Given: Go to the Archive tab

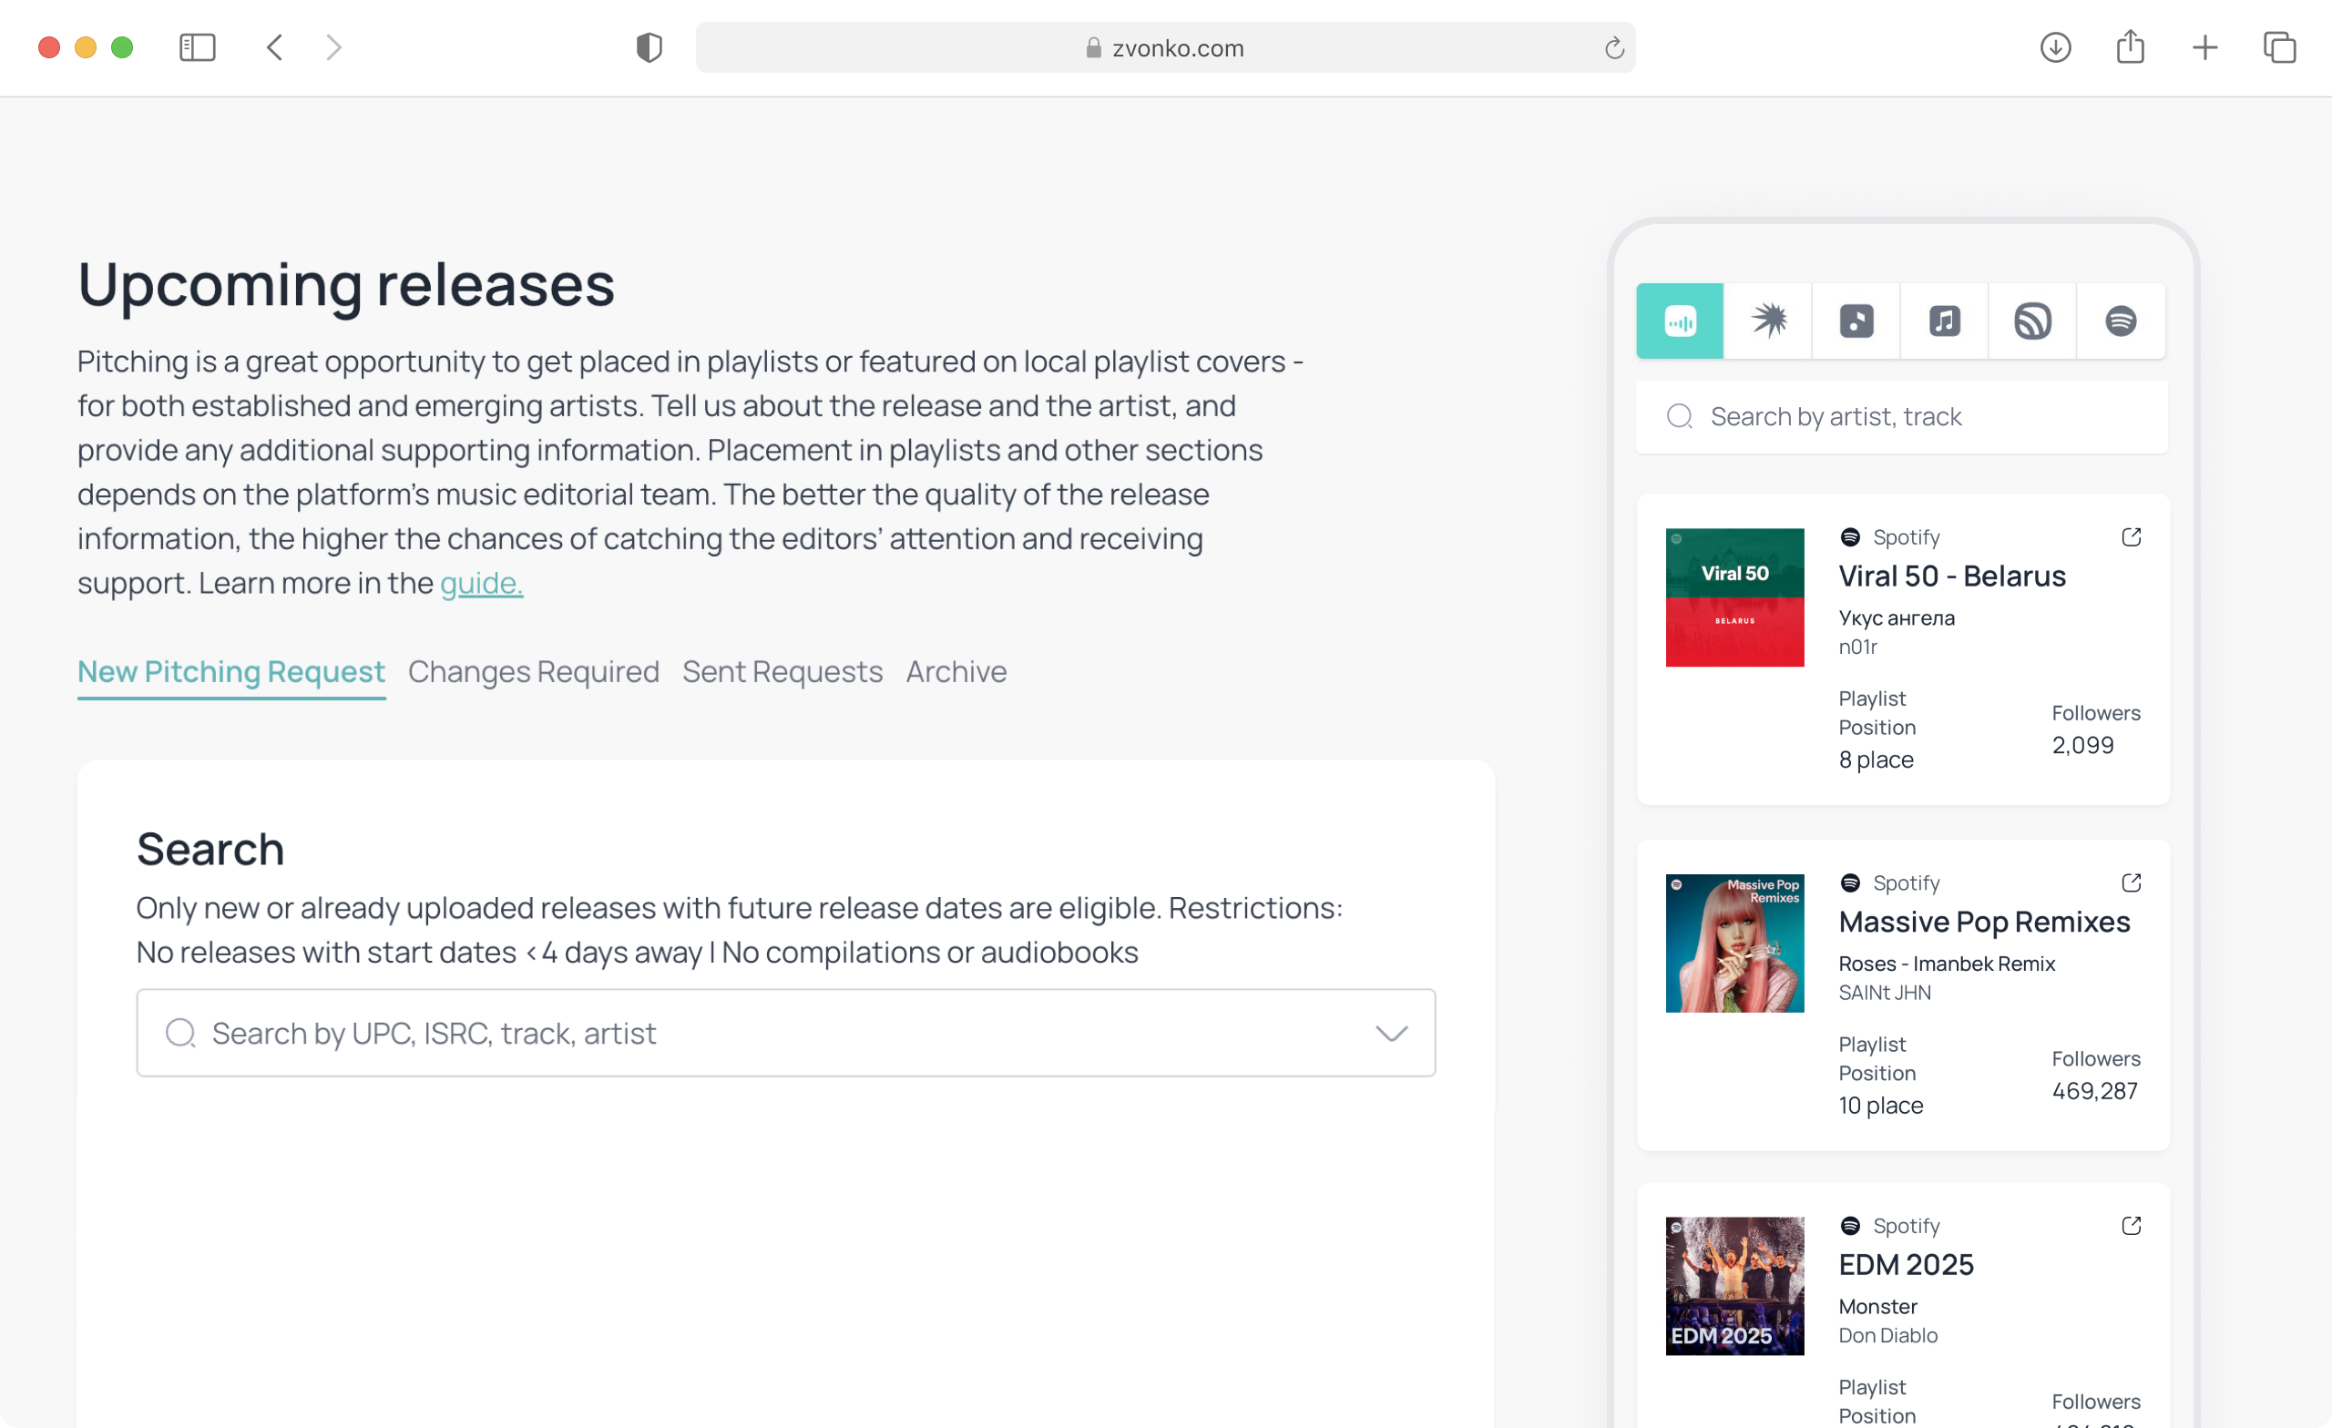Looking at the screenshot, I should pyautogui.click(x=956, y=672).
